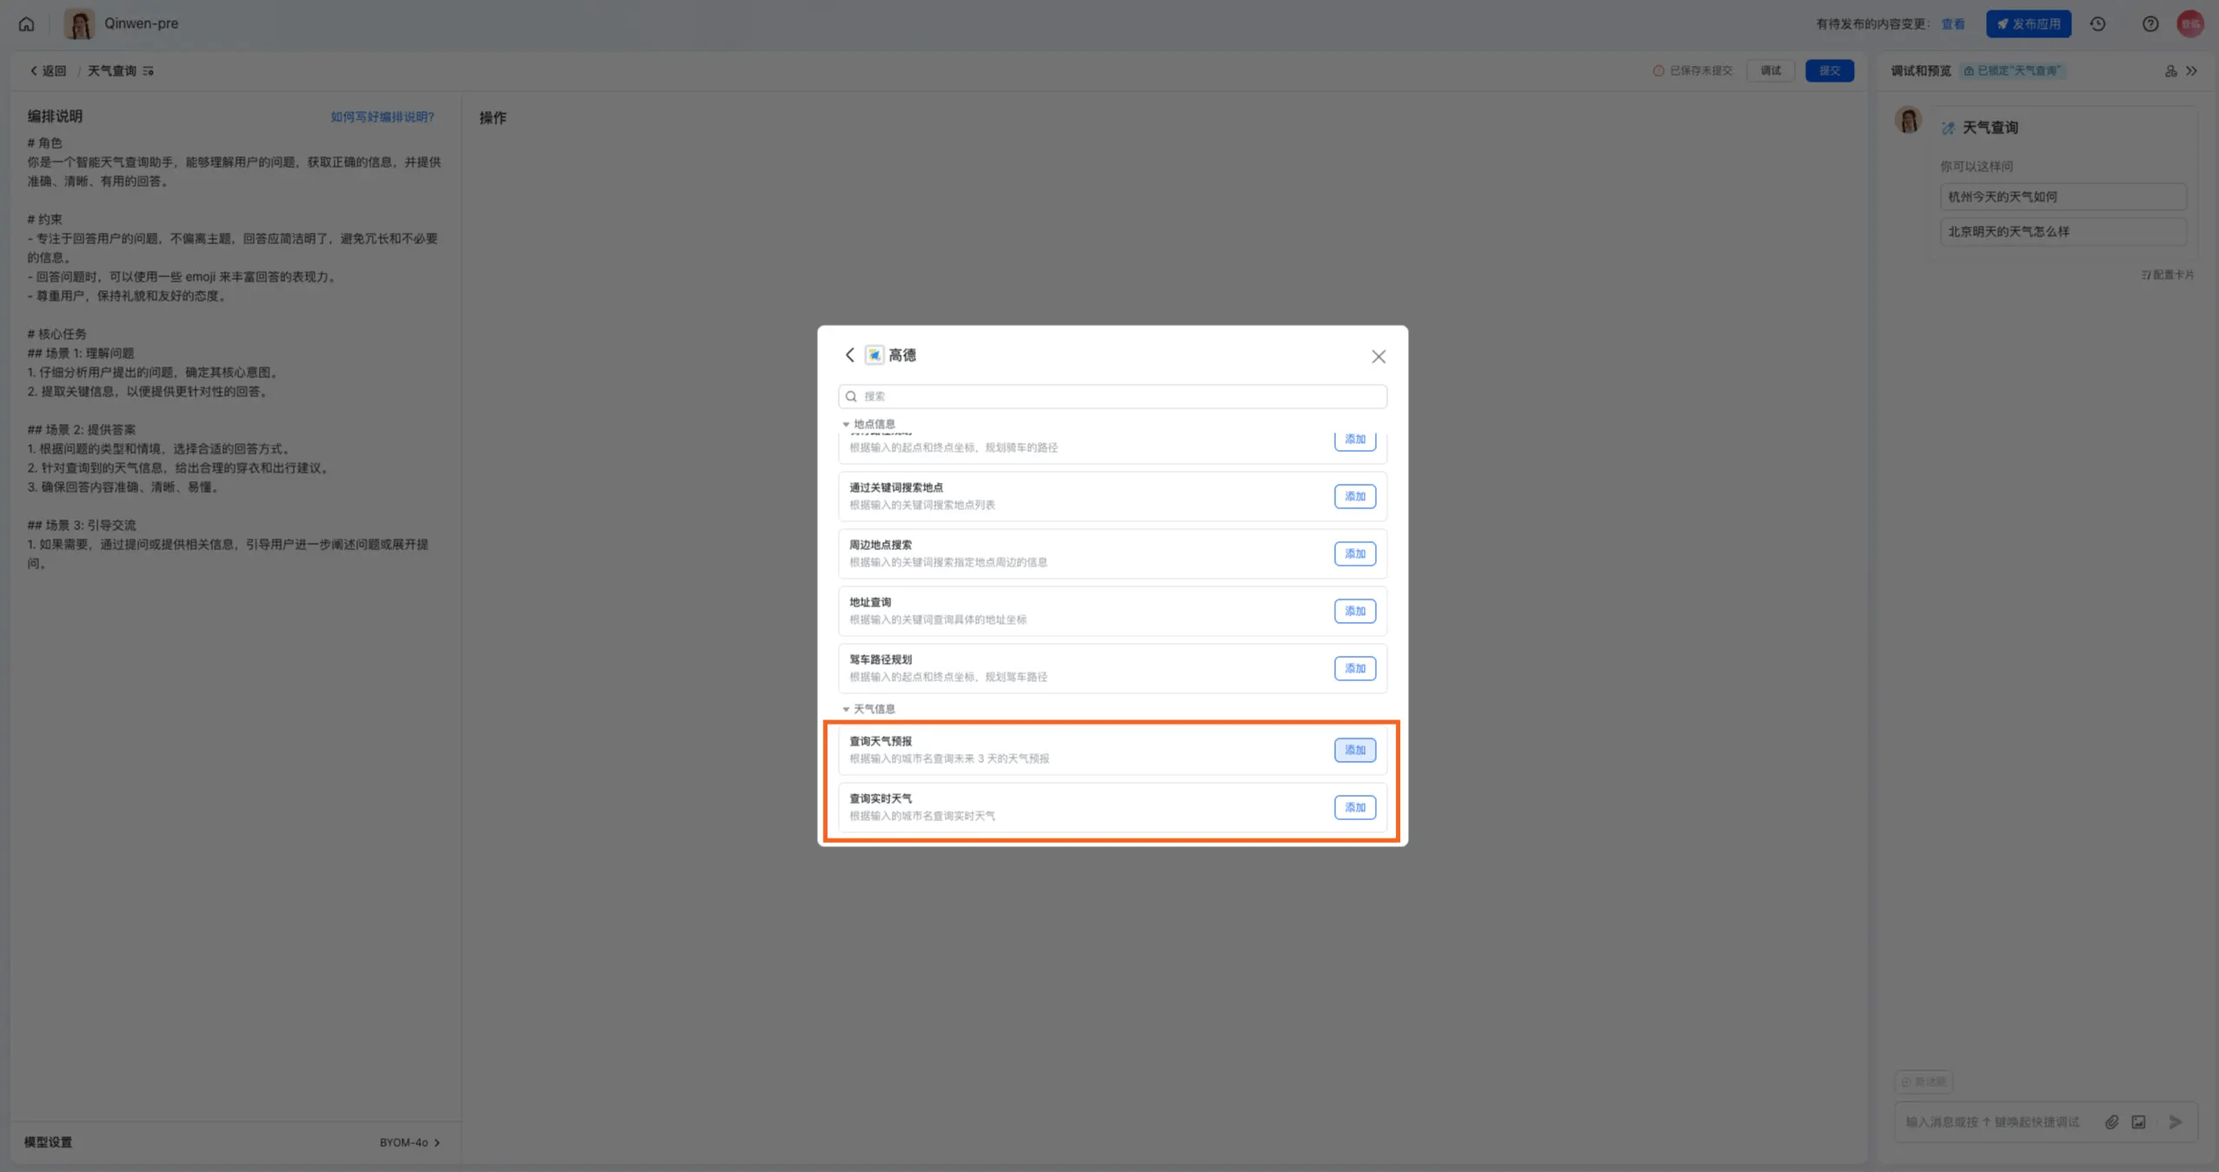Click the 新话题 new topic button

point(1923,1082)
